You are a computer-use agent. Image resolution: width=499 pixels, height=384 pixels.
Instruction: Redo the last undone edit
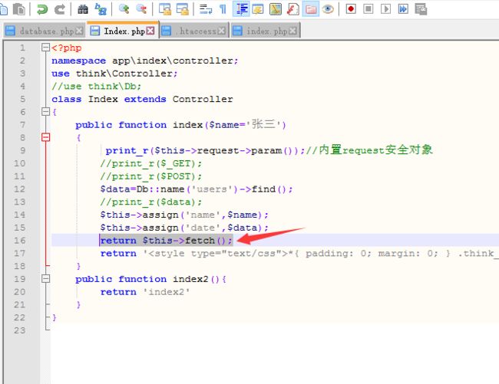coord(60,9)
